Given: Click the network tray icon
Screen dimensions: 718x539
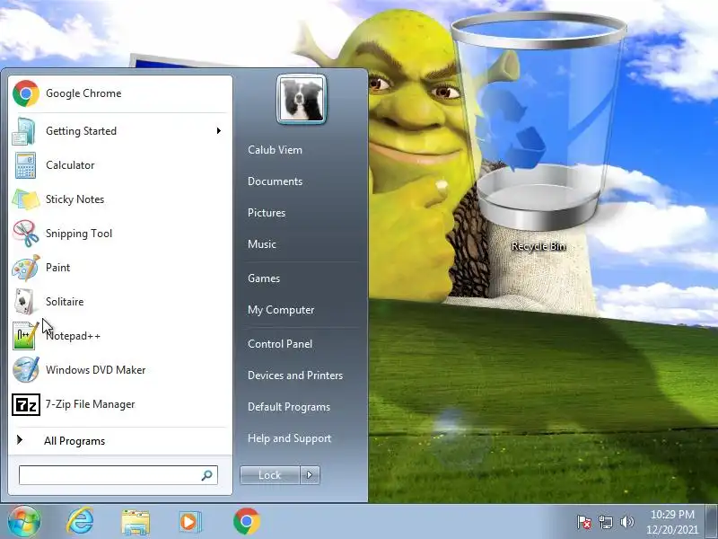Looking at the screenshot, I should (605, 522).
